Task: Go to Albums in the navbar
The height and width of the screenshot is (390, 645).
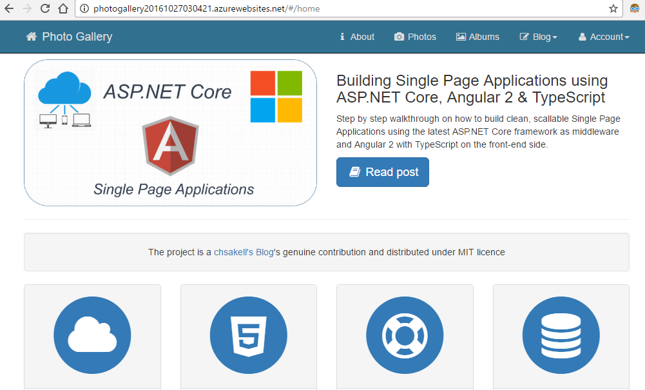Action: 477,37
